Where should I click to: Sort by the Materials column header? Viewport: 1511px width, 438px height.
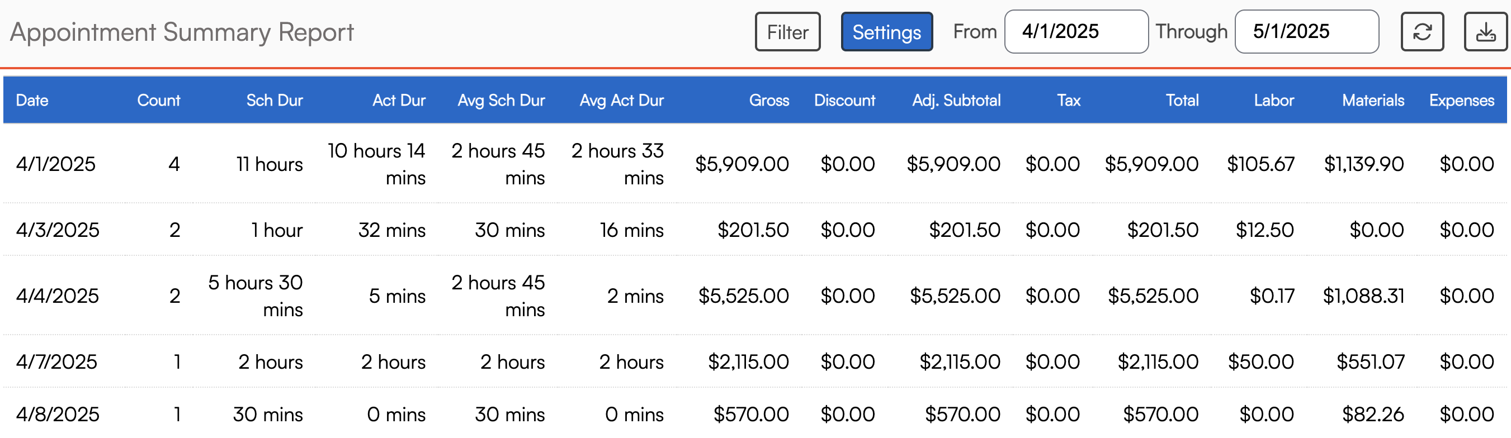coord(1372,100)
